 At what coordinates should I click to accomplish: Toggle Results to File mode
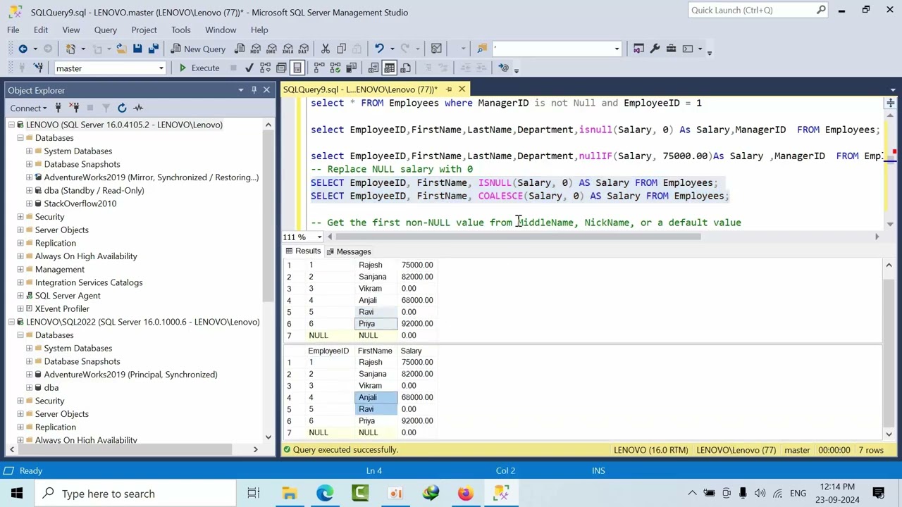(x=405, y=68)
